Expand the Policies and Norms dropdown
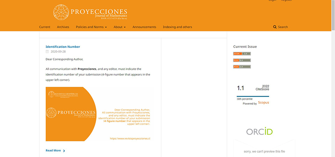 (91, 27)
